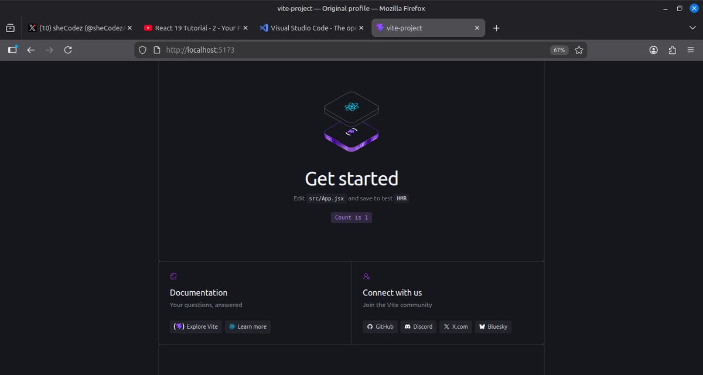The height and width of the screenshot is (375, 703).
Task: Maximize the Firefox window
Action: [x=679, y=8]
